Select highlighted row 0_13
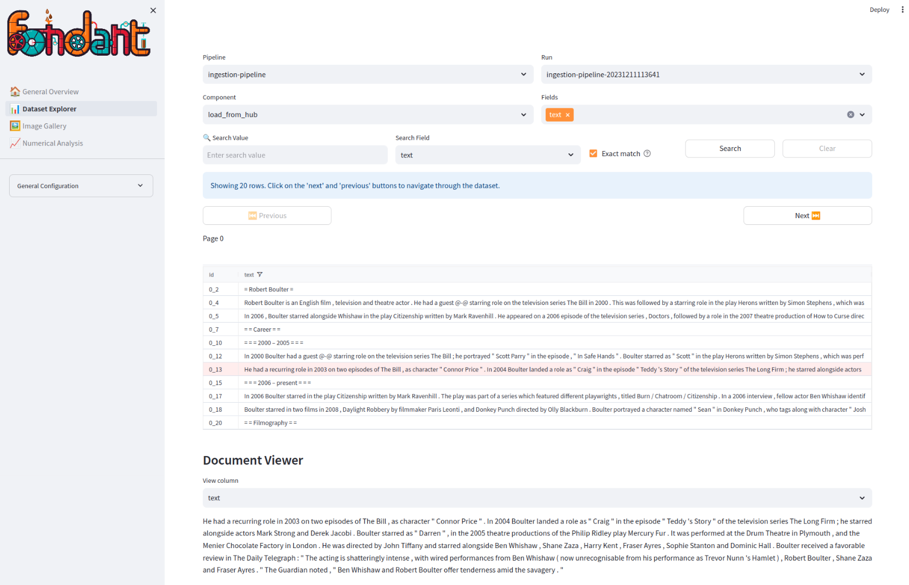909x585 pixels. coord(537,370)
